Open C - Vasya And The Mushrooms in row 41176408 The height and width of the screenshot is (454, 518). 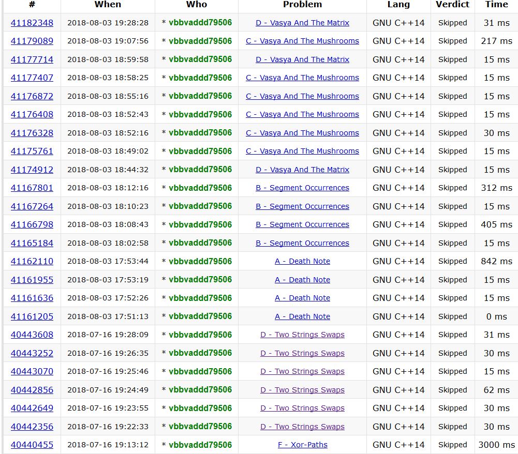coord(302,114)
